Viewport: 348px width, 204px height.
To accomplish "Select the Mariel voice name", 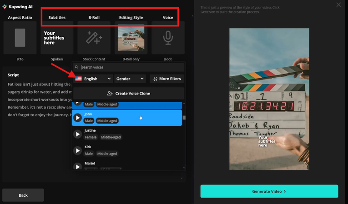I will (90, 163).
